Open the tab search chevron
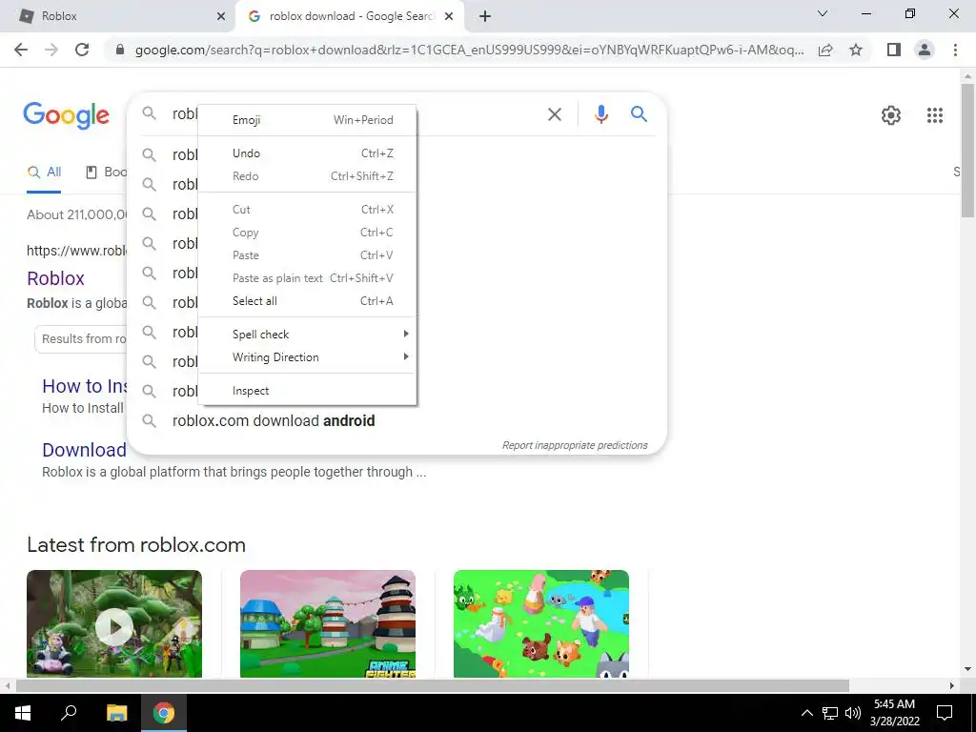Screen dimensions: 976x732 [x=823, y=13]
